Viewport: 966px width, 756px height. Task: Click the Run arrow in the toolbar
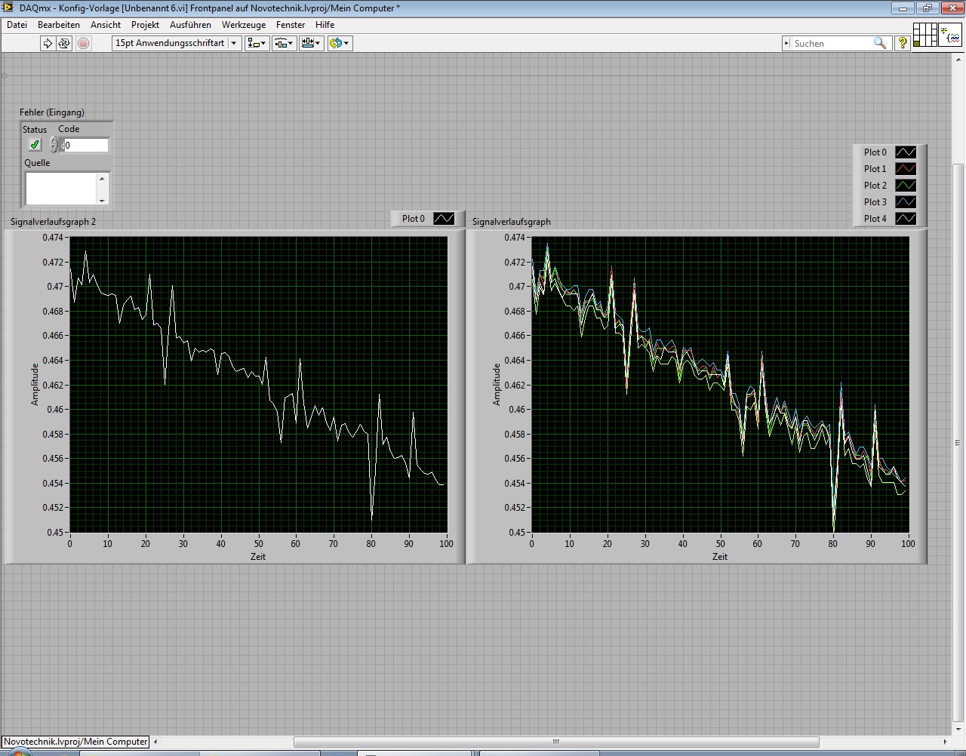(x=48, y=43)
